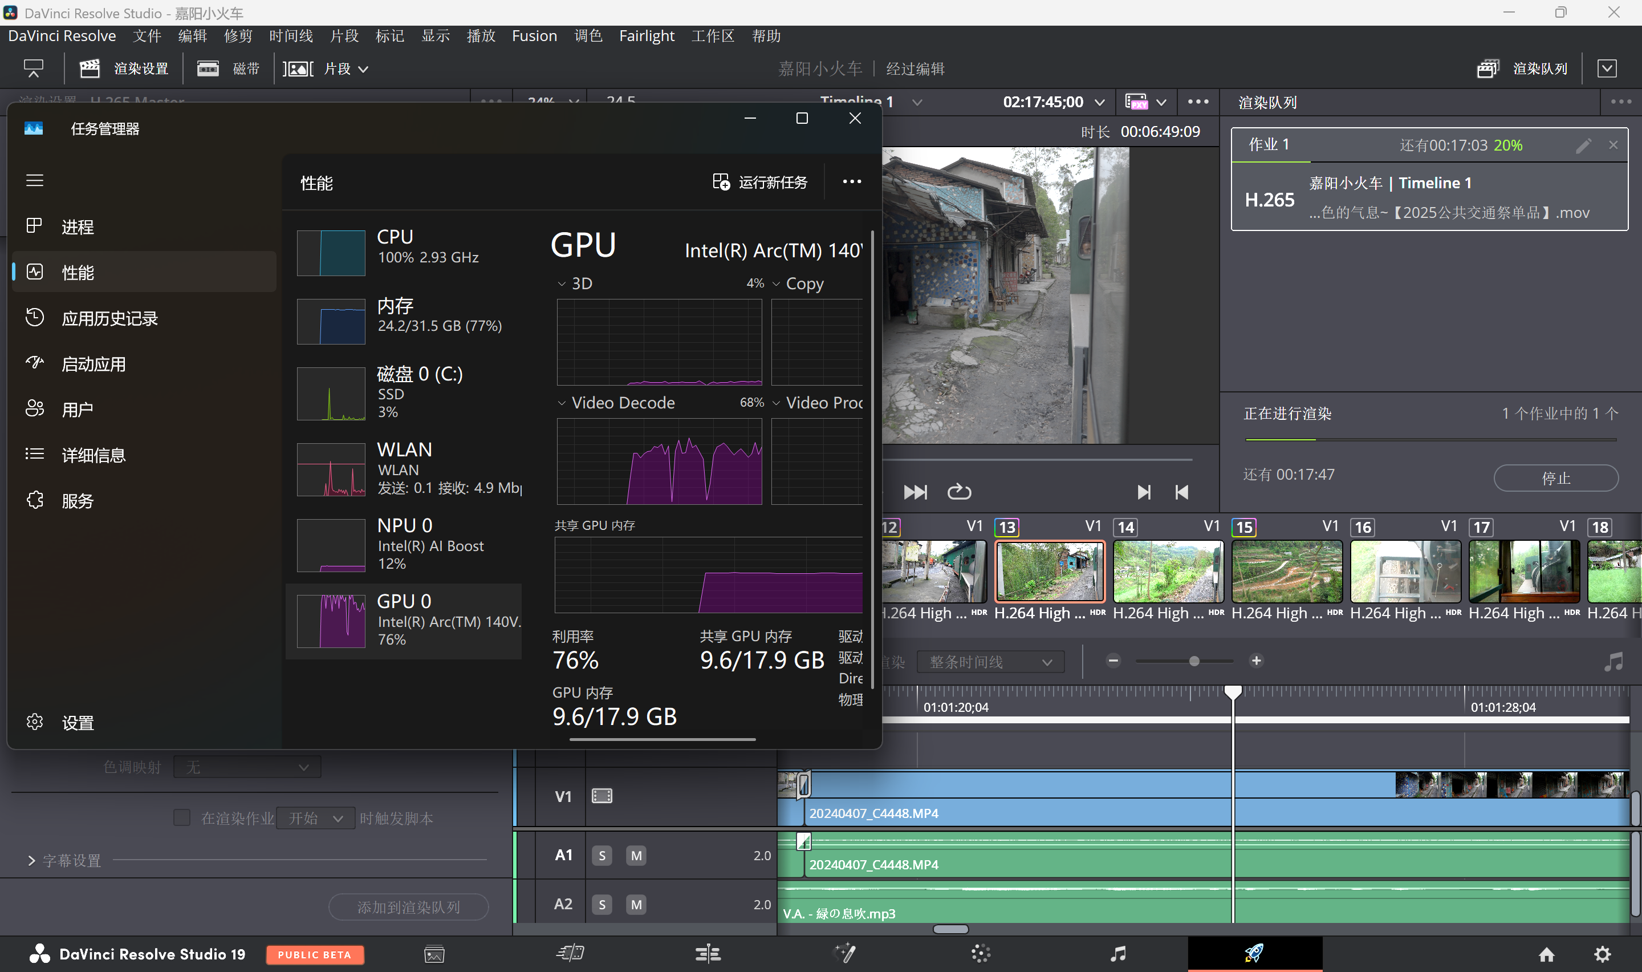Image resolution: width=1642 pixels, height=972 pixels.
Task: Select the Deliver rocket page icon
Action: click(1254, 953)
